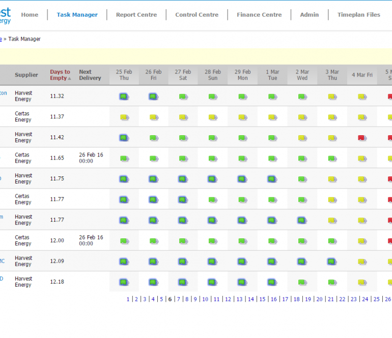Click the highlighted green tank for 25 Feb in the 11.32 row
The image size is (392, 338).
point(124,97)
